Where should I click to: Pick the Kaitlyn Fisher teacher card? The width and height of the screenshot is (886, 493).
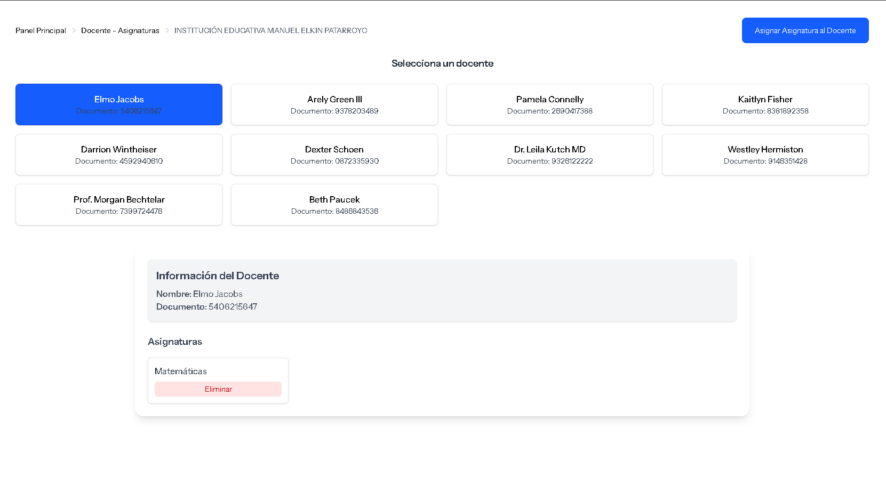(765, 104)
